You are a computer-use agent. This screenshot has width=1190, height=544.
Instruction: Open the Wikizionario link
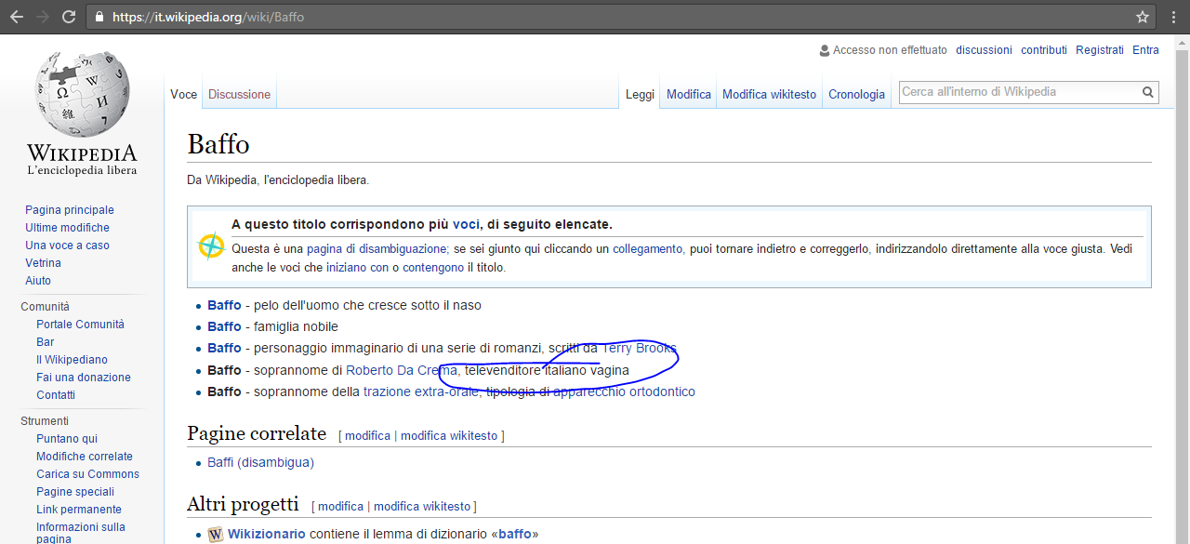tap(267, 534)
